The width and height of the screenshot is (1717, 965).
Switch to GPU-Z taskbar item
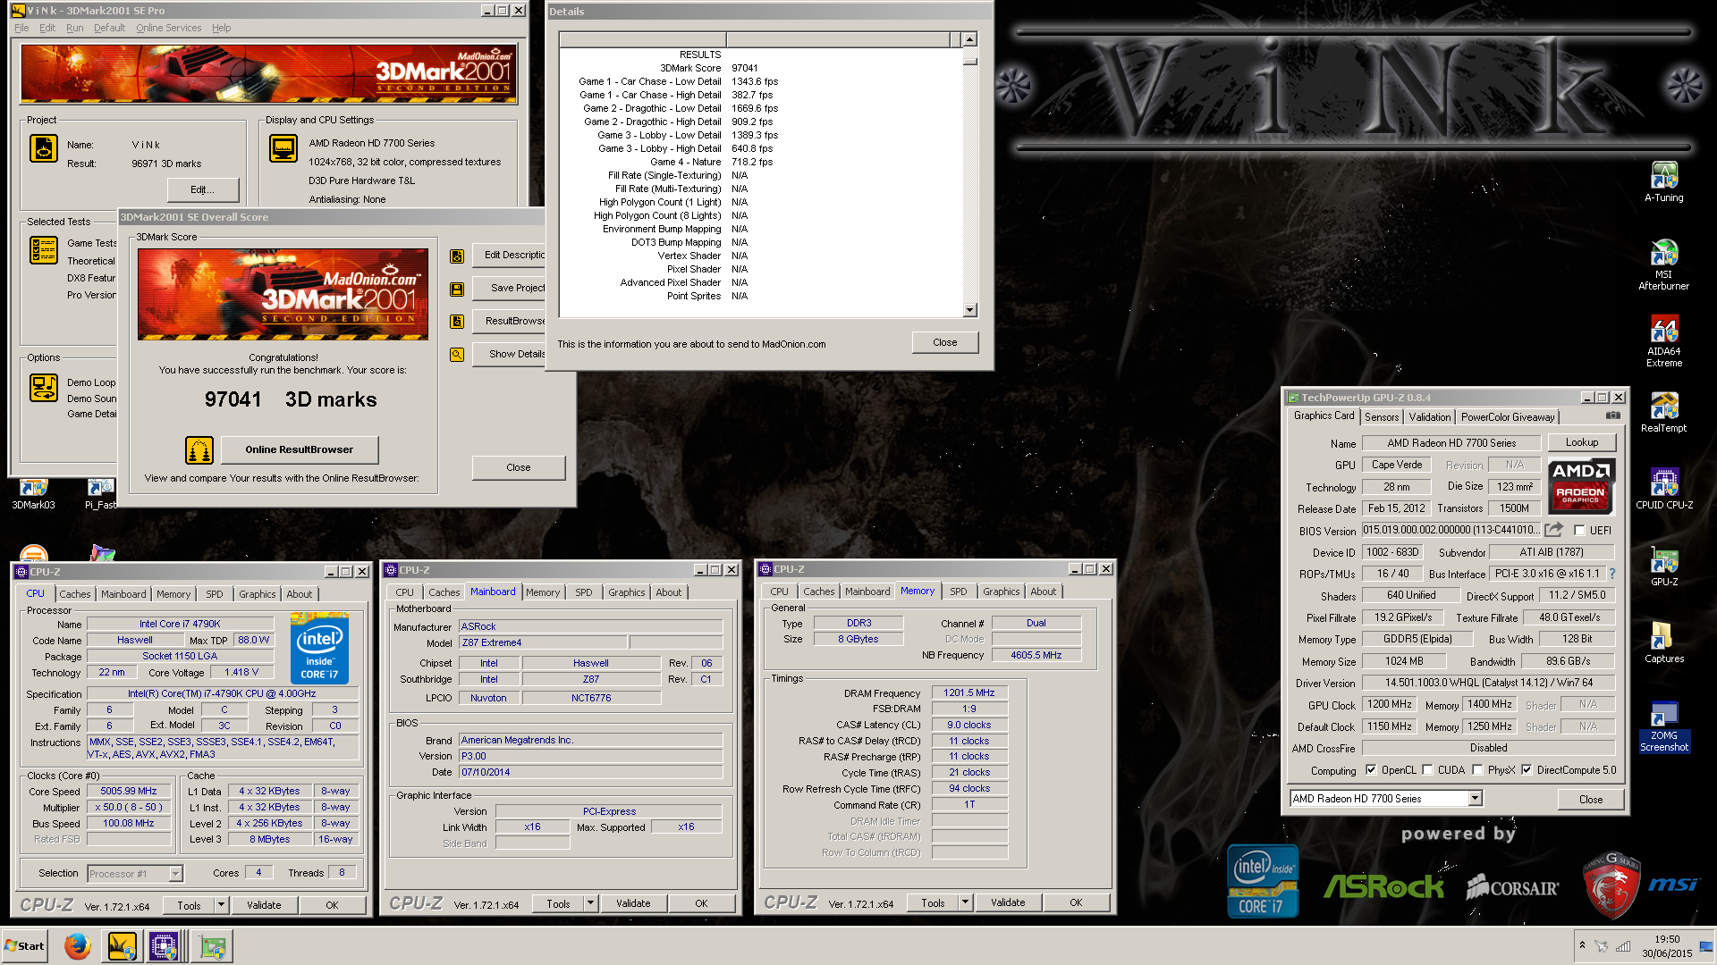[213, 945]
